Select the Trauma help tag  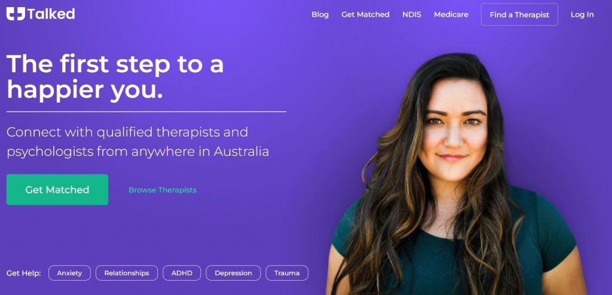[287, 273]
